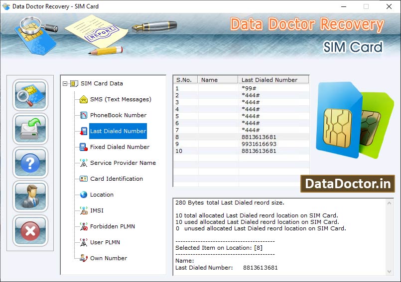
Task: Open Fixed Dialed Number tree entry
Action: point(120,147)
